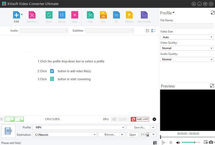Click the CPU:13.08% text

[52, 119]
